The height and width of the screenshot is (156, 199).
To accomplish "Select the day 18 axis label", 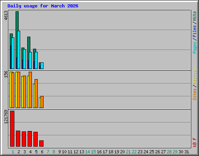I will [x=111, y=152].
